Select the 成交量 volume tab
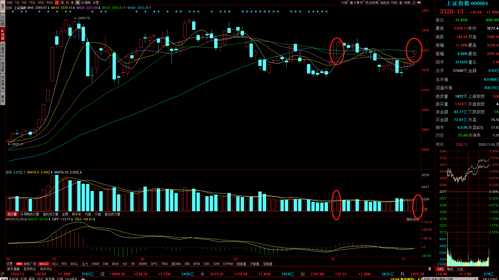The height and width of the screenshot is (280, 499). tap(12, 214)
